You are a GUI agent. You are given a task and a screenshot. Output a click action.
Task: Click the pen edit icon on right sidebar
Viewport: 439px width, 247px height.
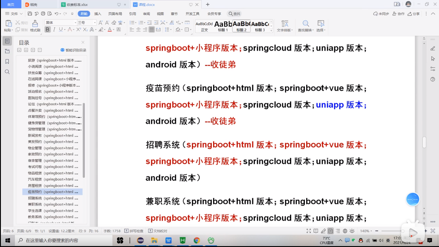coord(432,48)
